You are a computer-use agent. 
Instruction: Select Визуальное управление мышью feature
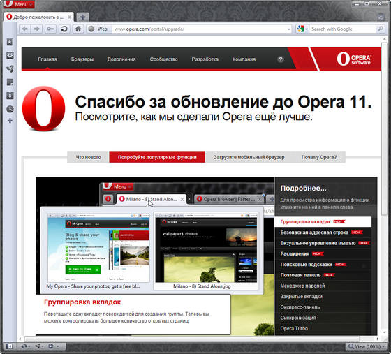(323, 243)
